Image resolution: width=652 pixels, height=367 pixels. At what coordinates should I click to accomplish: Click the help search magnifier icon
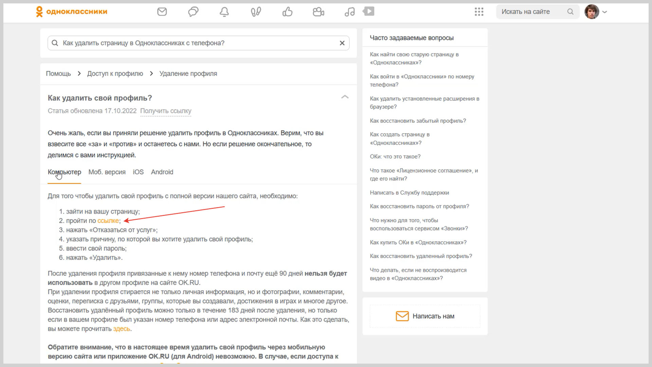[55, 43]
